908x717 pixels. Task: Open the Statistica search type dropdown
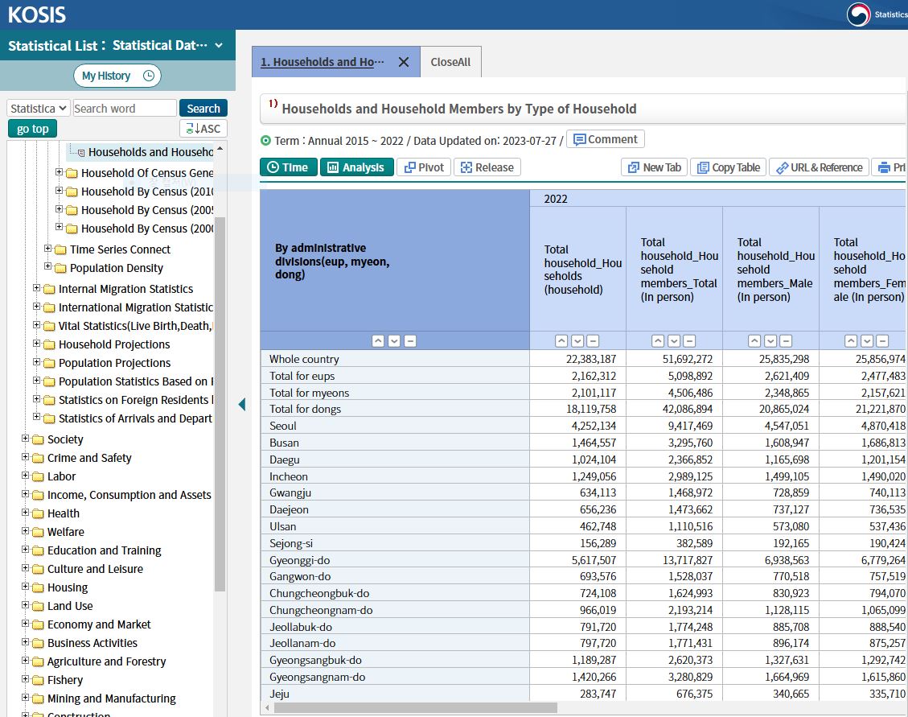tap(38, 109)
